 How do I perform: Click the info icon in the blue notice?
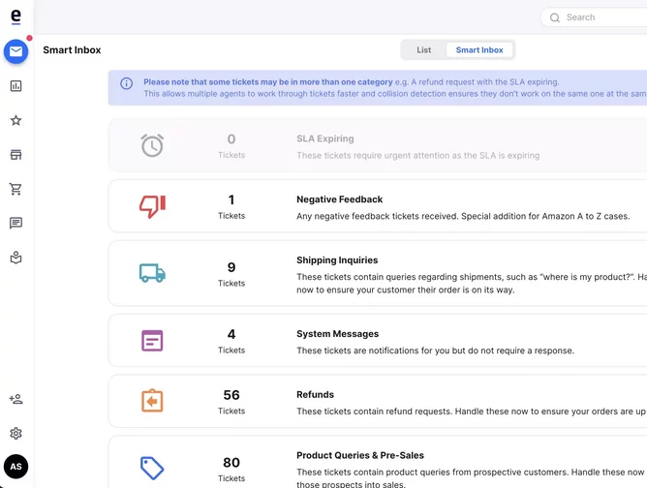tap(126, 83)
